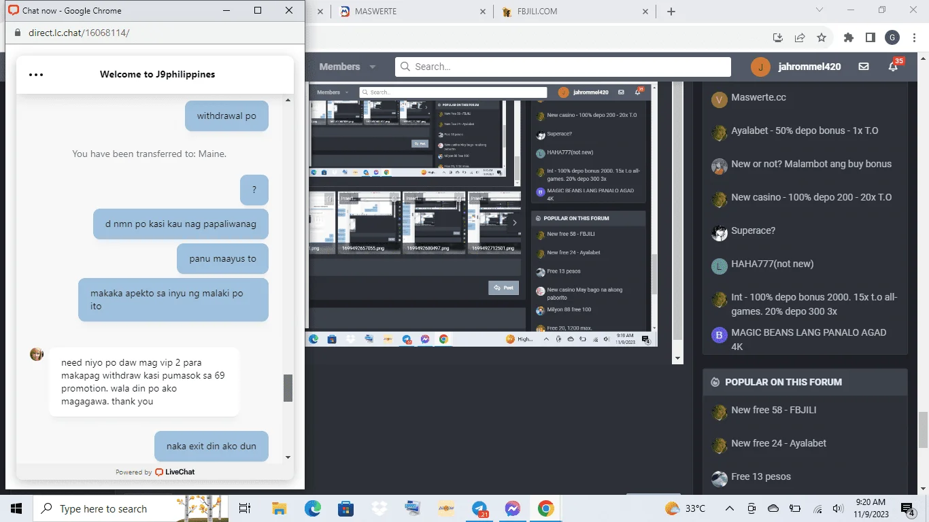Open Ayalabet 50% depo bonus thread

[805, 130]
